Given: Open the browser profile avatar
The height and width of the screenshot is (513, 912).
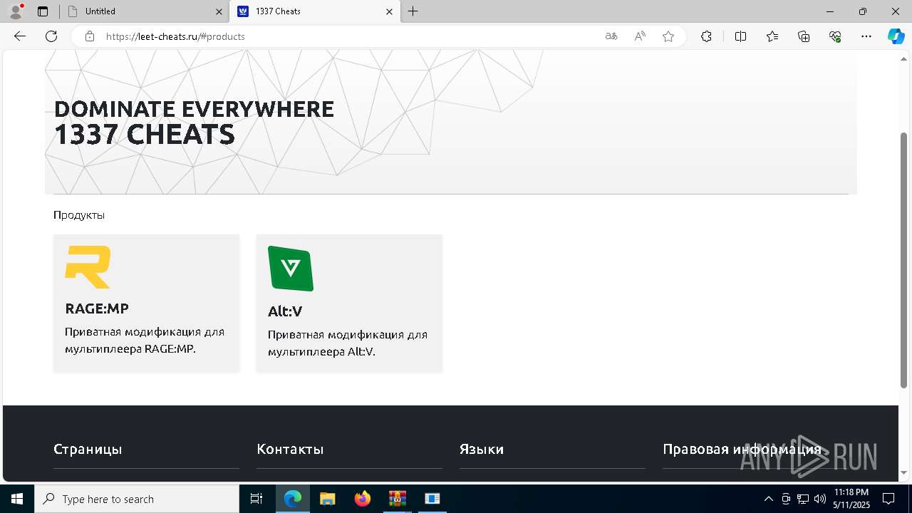Looking at the screenshot, I should click(16, 11).
